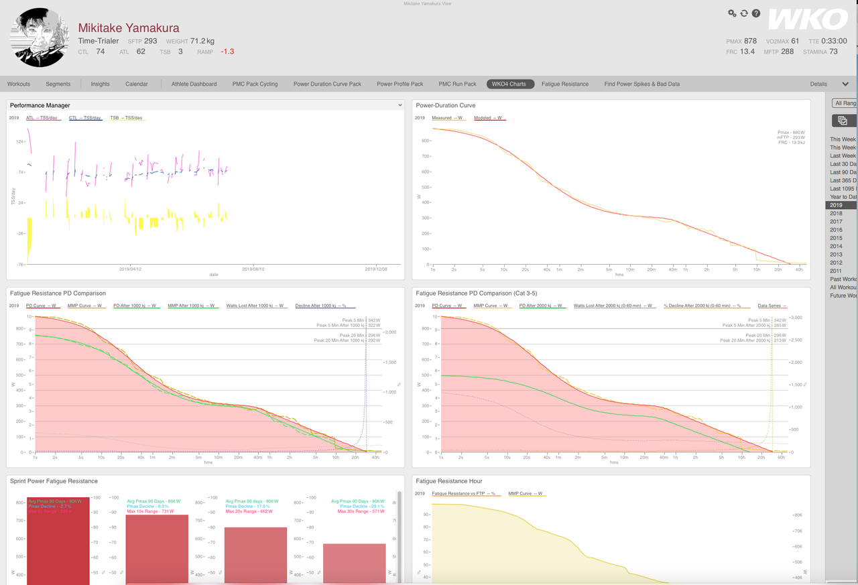Toggle Decline After 1000 kj legend series
The height and width of the screenshot is (585, 858).
pyautogui.click(x=325, y=306)
